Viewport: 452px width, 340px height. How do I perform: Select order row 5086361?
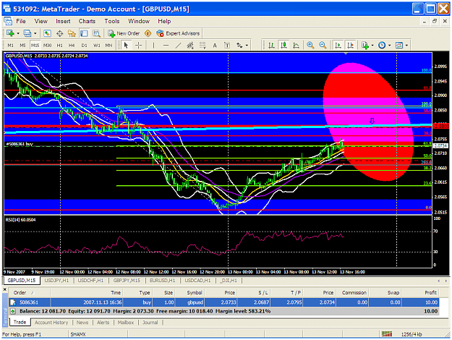[223, 302]
